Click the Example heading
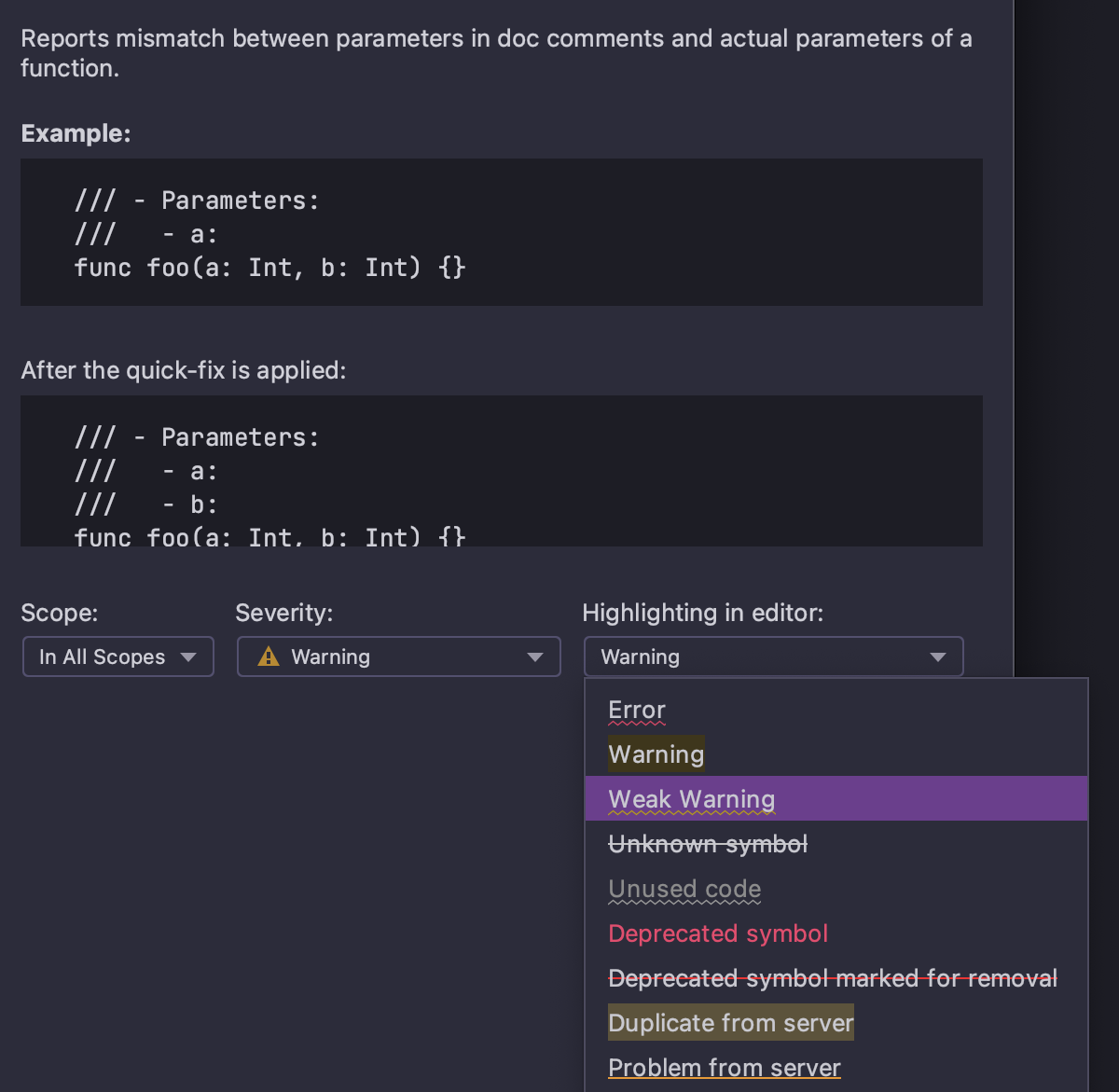Image resolution: width=1119 pixels, height=1092 pixels. click(76, 133)
